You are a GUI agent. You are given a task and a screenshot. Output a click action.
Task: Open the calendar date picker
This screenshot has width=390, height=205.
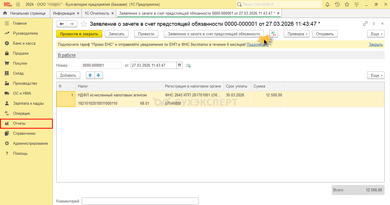point(180,65)
